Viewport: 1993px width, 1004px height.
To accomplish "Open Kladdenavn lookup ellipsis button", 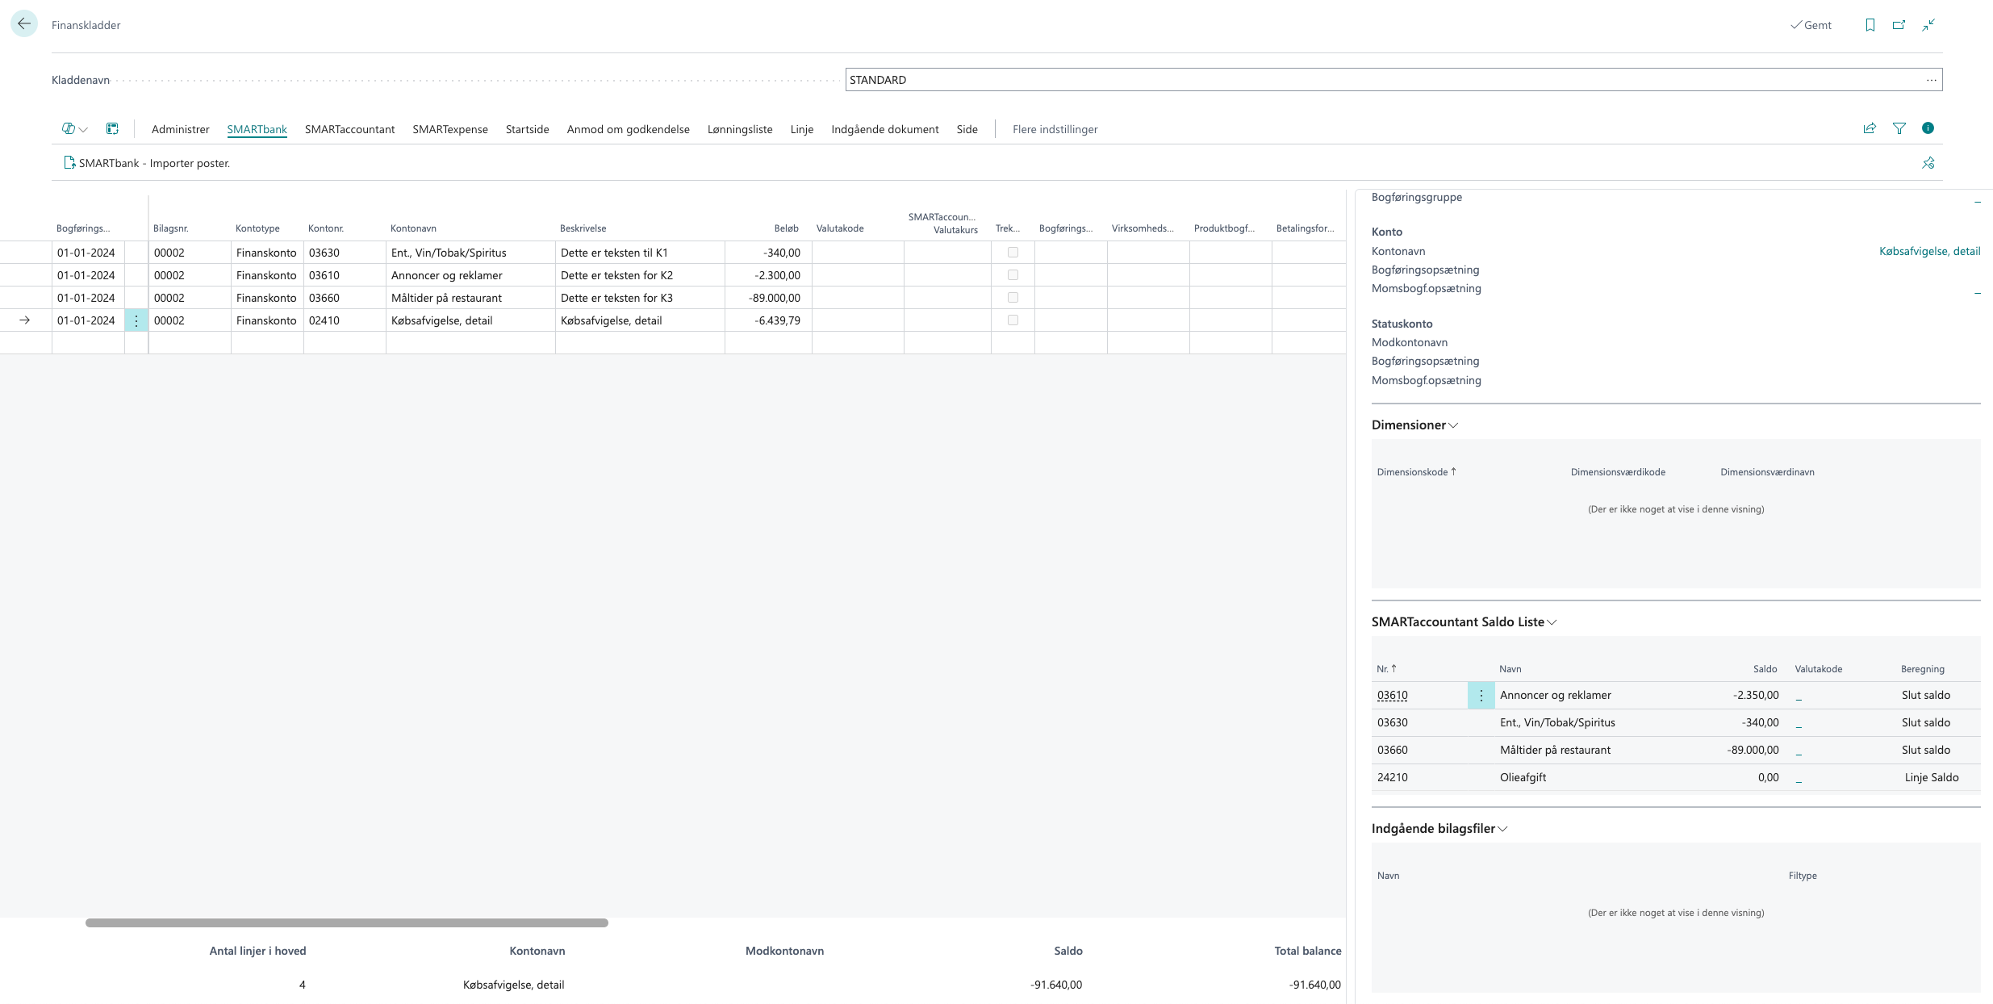I will tap(1931, 80).
